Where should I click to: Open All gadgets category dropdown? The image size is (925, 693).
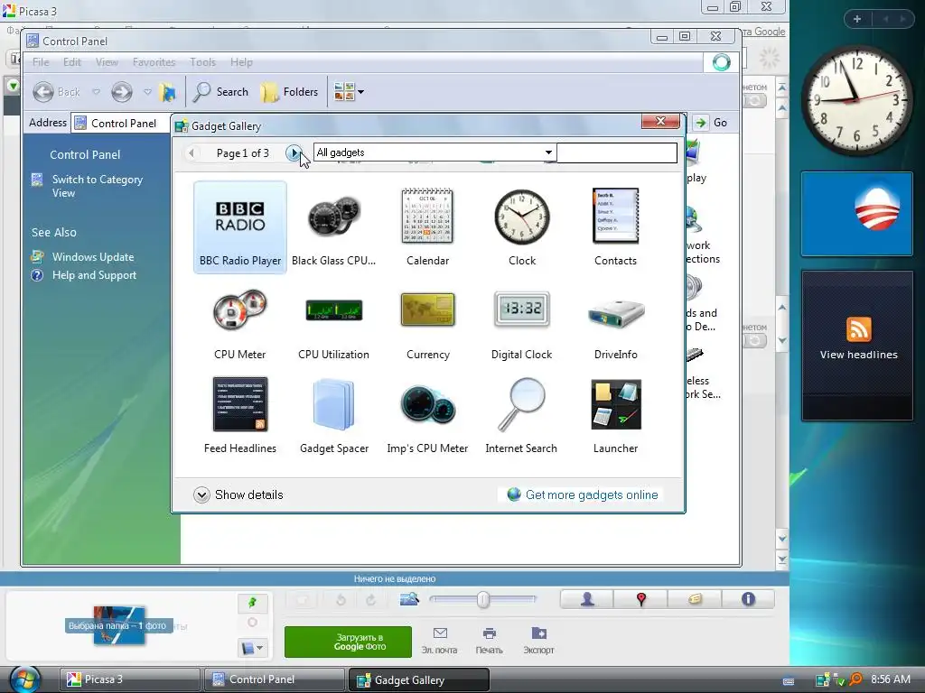pyautogui.click(x=434, y=152)
